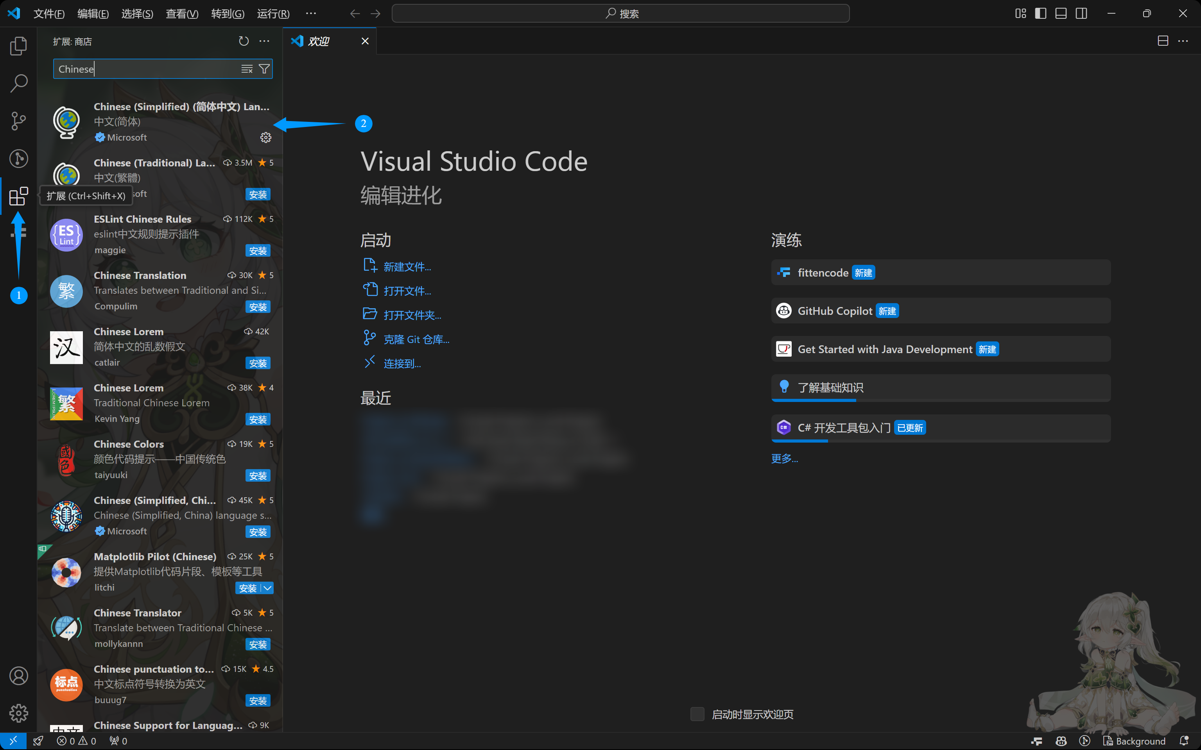Open manage gear for Chinese Simplified extension
Image resolution: width=1201 pixels, height=750 pixels.
[266, 137]
